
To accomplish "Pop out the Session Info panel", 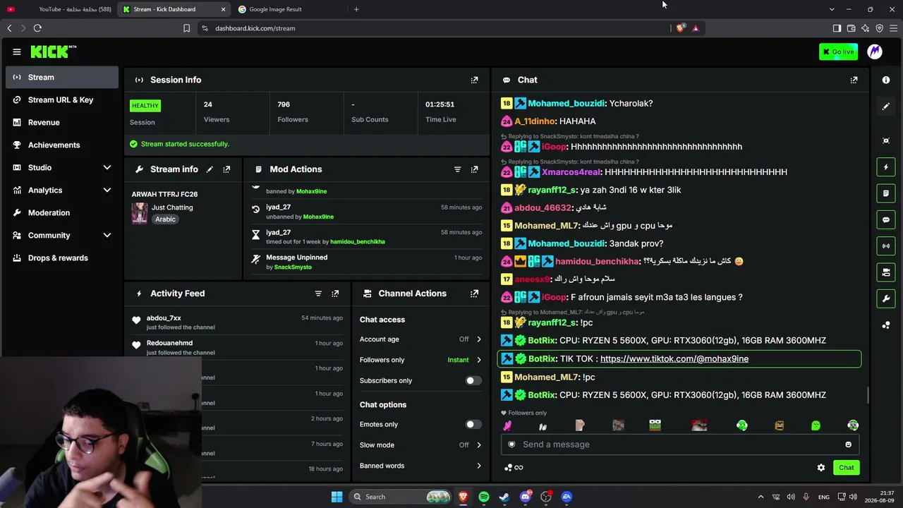I will point(474,80).
